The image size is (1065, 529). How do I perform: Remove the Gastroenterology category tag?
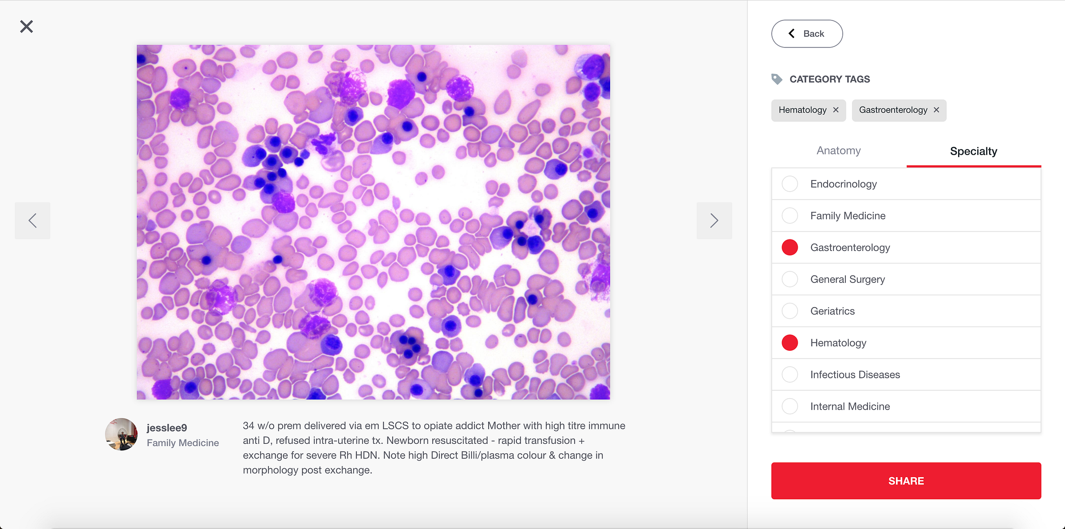pyautogui.click(x=936, y=110)
